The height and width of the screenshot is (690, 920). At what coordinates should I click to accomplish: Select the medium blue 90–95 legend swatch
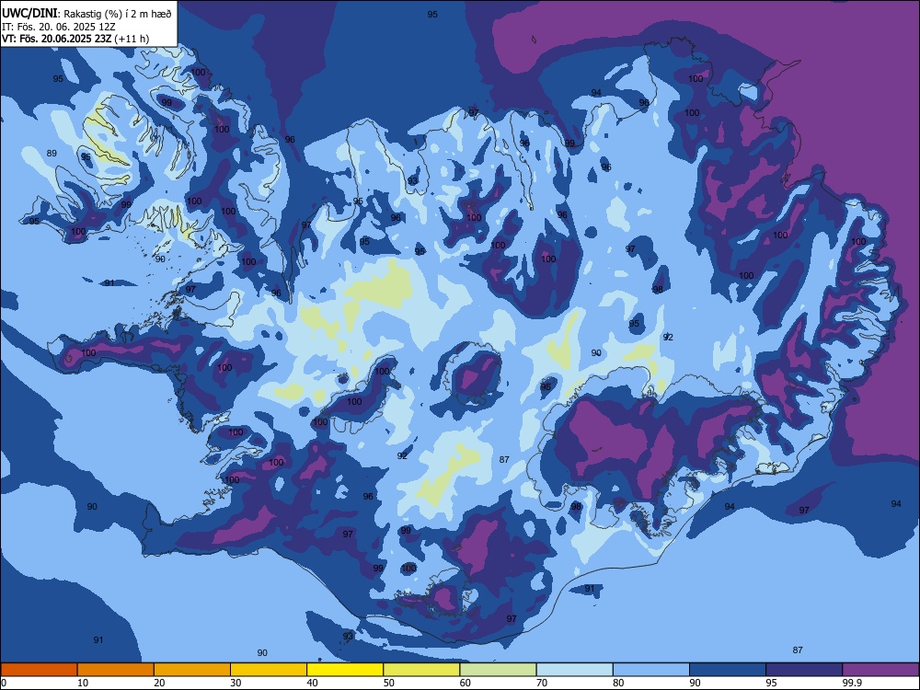(728, 670)
